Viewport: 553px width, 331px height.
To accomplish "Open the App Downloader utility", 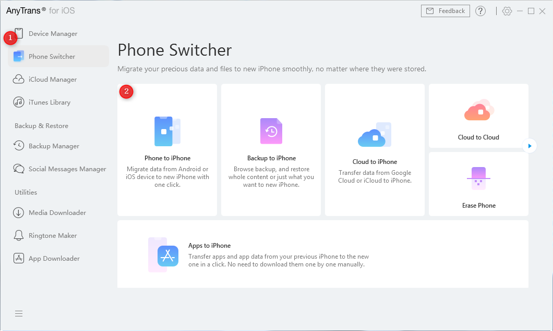I will [x=53, y=258].
